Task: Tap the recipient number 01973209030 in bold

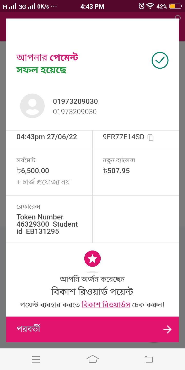Action: (75, 101)
